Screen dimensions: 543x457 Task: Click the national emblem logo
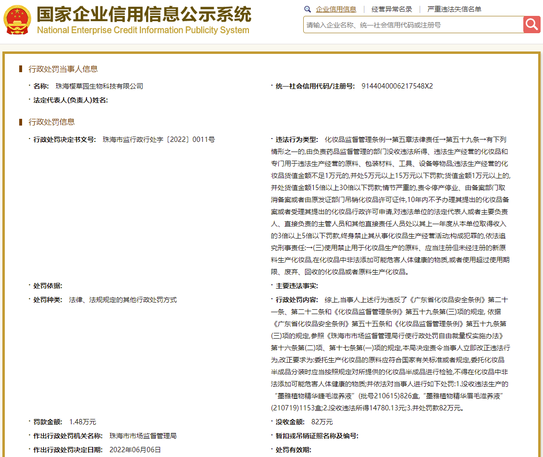(17, 20)
